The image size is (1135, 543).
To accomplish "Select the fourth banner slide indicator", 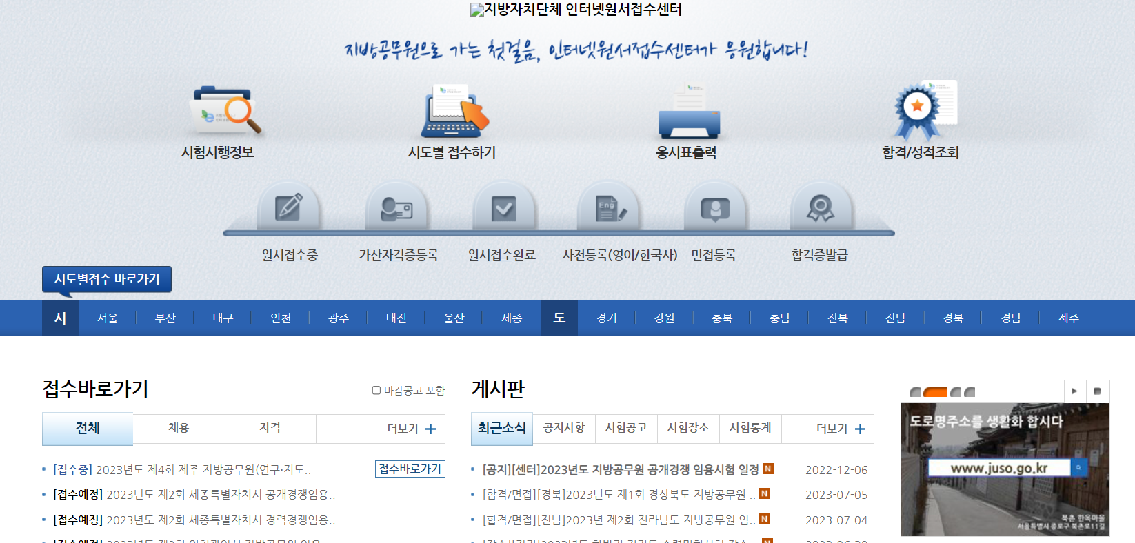I will point(970,392).
